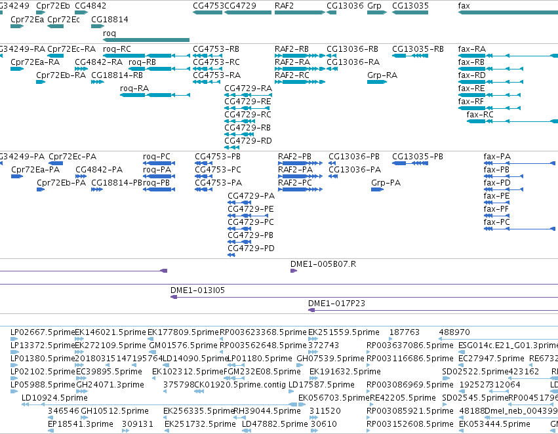The width and height of the screenshot is (558, 434).
Task: Select EST LD10924.5prime
Action: click(159, 404)
